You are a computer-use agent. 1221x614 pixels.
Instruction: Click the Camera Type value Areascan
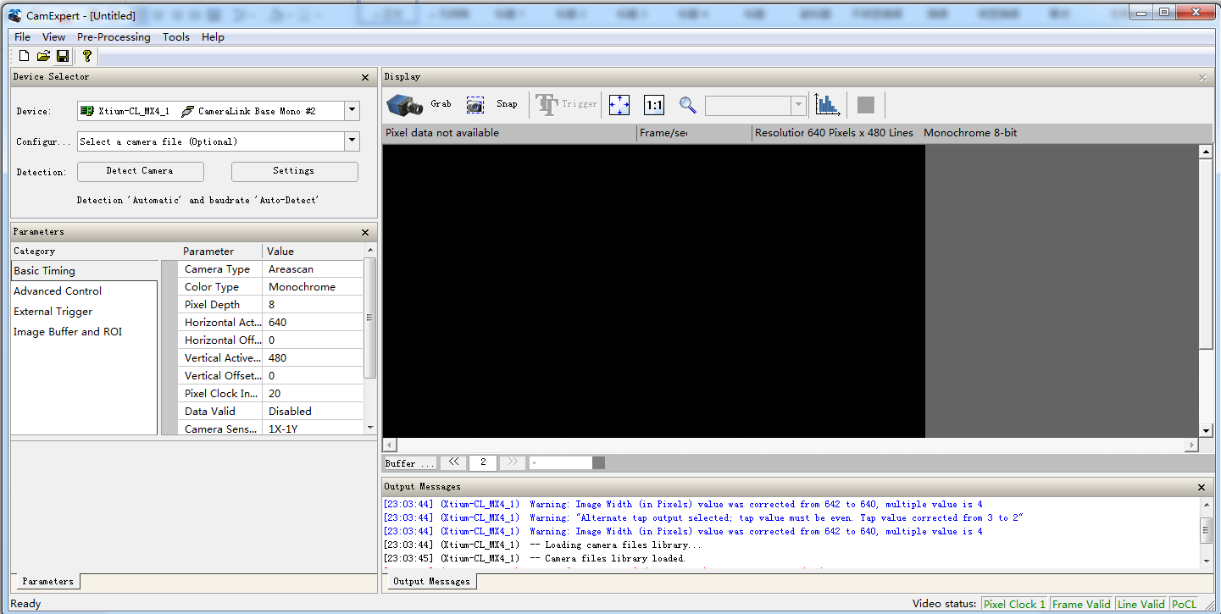tap(313, 269)
